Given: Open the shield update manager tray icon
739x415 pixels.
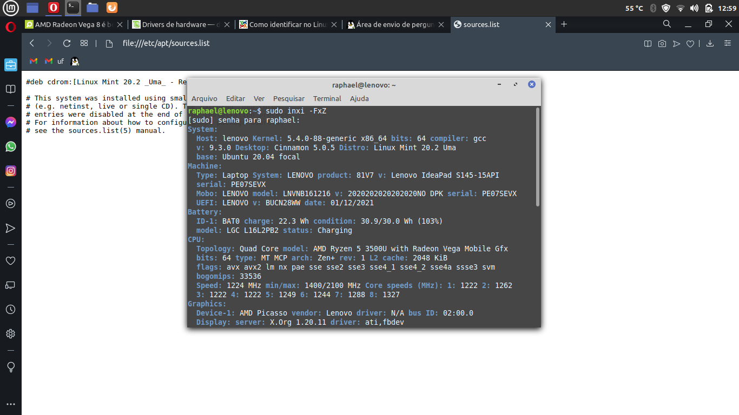Looking at the screenshot, I should point(667,8).
